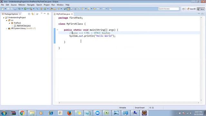Screen dimensions: 206x116
Task: Expand the JRE System Library node
Action: coord(6,28)
